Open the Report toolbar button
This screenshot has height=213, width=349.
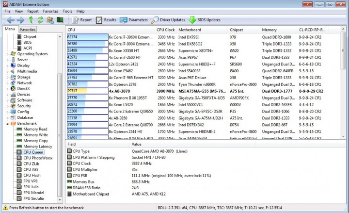[x=82, y=20]
